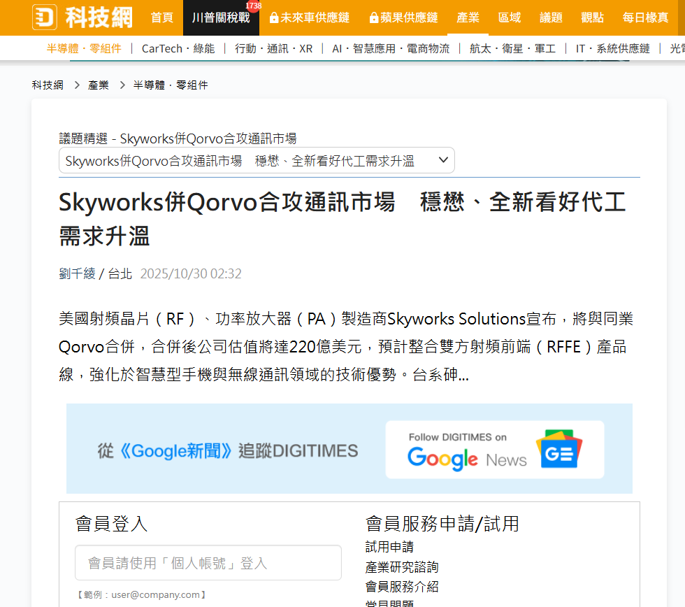Open the 會員服務介紹 link
The width and height of the screenshot is (685, 607).
point(401,587)
